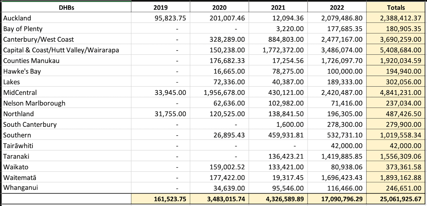Select the 2020 column header
Screen dimensions: 427x206
click(219, 7)
